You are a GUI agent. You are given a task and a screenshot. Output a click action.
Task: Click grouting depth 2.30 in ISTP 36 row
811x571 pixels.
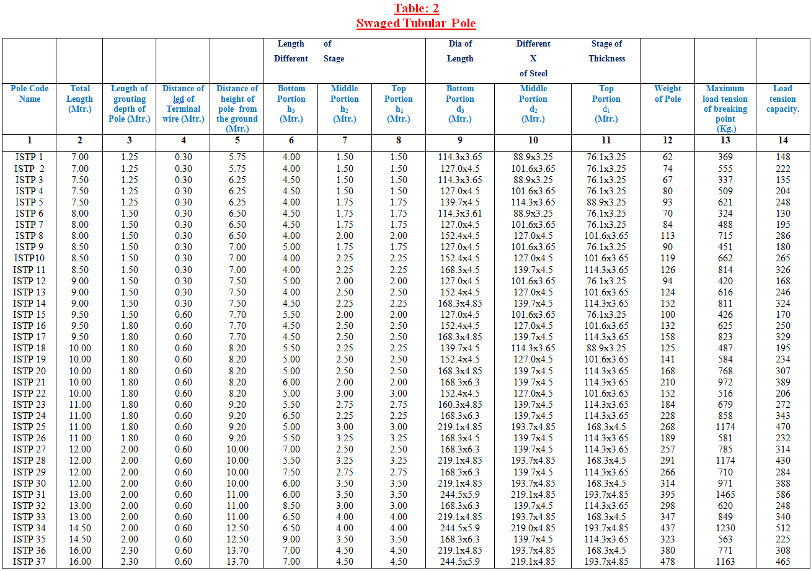[129, 551]
